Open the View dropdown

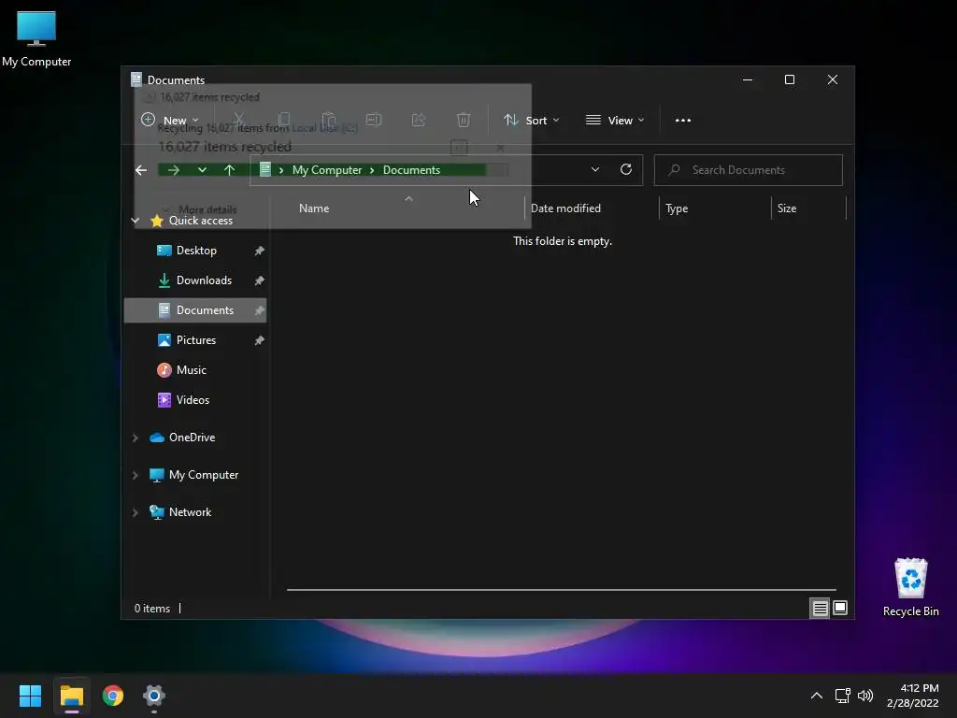[615, 121]
